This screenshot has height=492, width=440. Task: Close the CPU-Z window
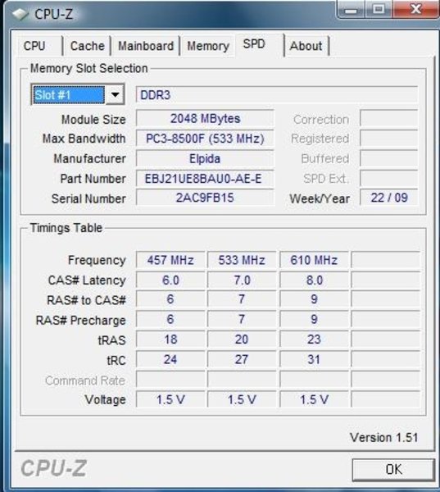point(416,9)
